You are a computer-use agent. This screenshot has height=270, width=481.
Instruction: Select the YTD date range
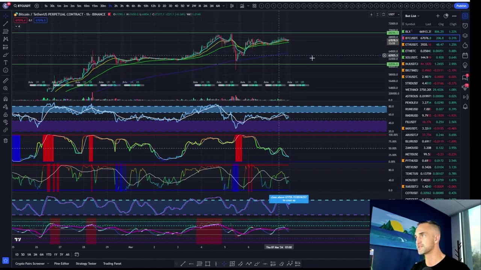(x=48, y=255)
